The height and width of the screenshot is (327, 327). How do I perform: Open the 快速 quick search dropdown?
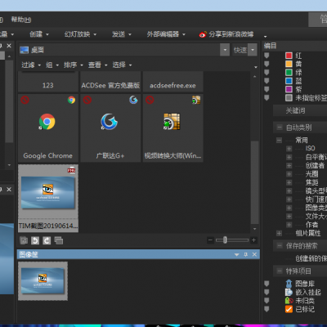pyautogui.click(x=253, y=50)
